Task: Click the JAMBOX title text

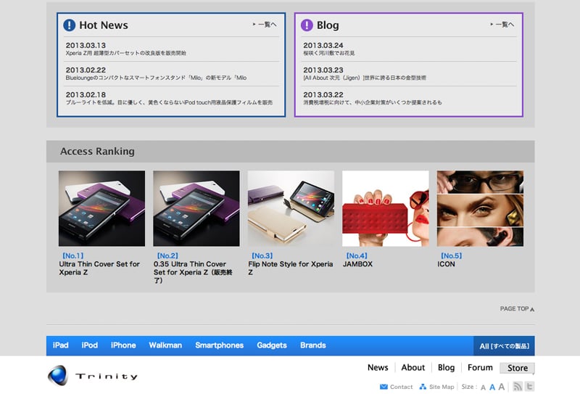Action: click(x=357, y=264)
